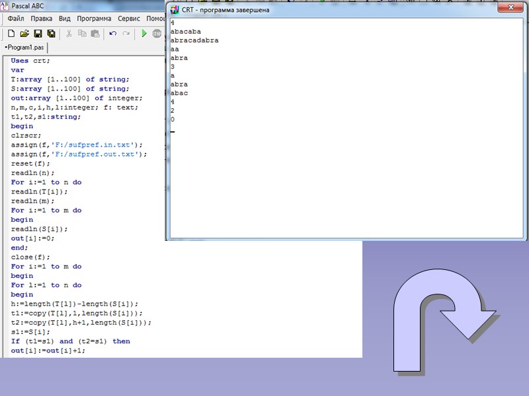The width and height of the screenshot is (529, 396).
Task: Open the Файл menu
Action: click(16, 18)
